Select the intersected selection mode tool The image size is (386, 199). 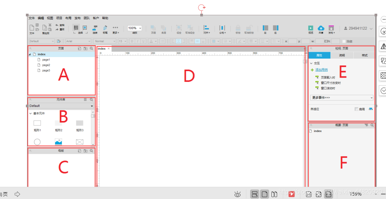coord(76,28)
